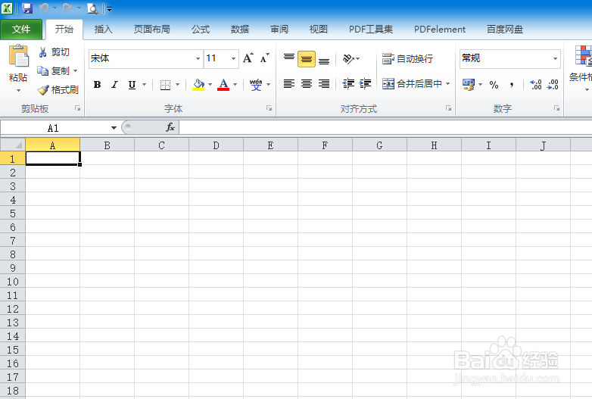Image resolution: width=592 pixels, height=399 pixels.
Task: Expand fill color dropdown arrow
Action: [x=210, y=85]
